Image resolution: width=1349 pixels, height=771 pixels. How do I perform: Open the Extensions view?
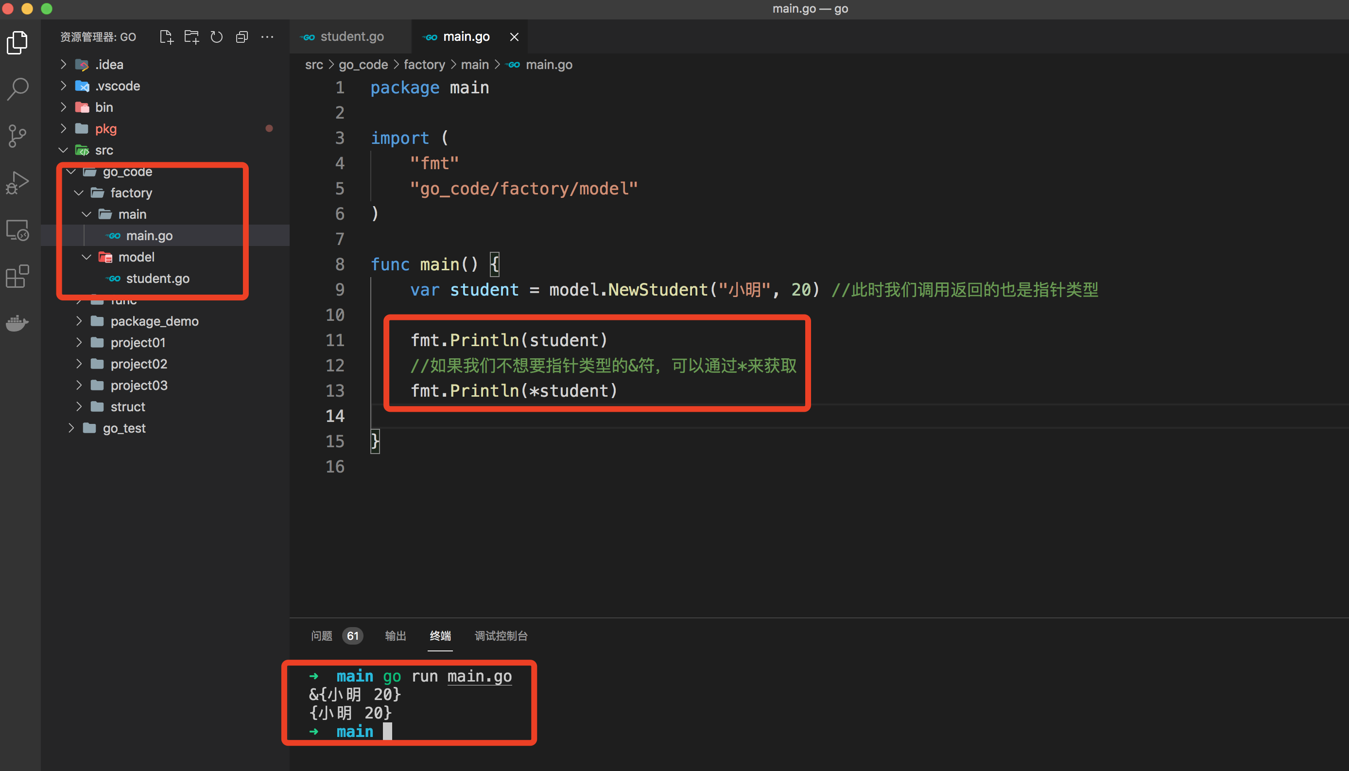coord(17,276)
